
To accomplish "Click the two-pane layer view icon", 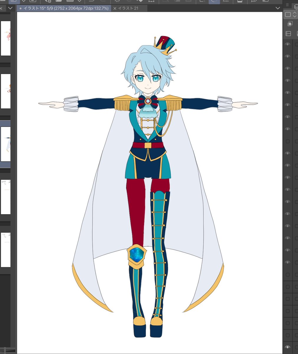I will point(289,34).
